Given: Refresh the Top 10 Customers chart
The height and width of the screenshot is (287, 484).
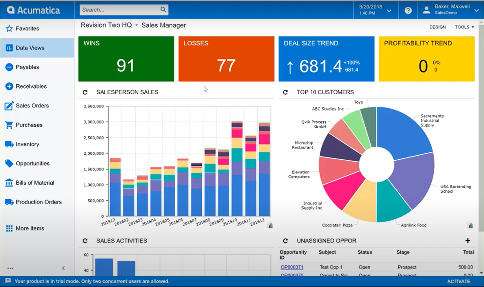Looking at the screenshot, I should tap(285, 92).
